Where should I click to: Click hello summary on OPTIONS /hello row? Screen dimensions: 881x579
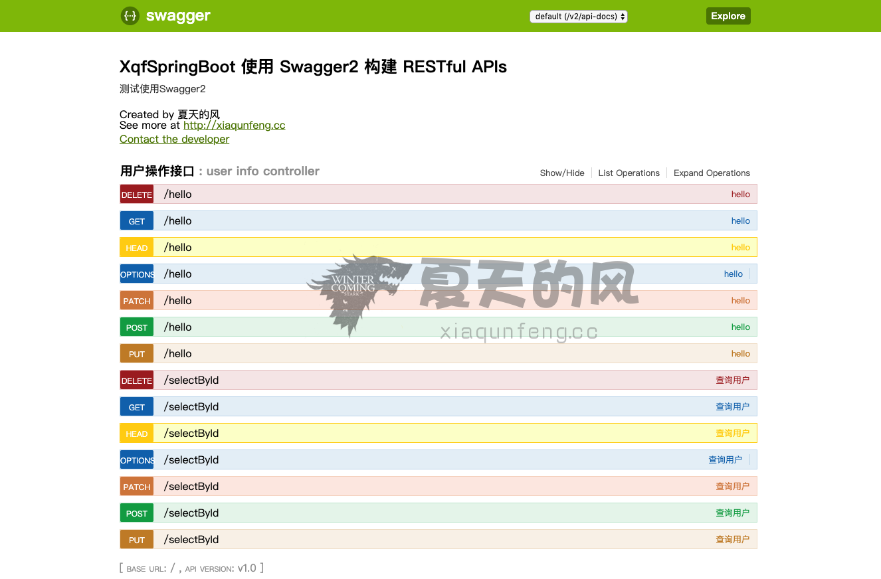coord(734,274)
